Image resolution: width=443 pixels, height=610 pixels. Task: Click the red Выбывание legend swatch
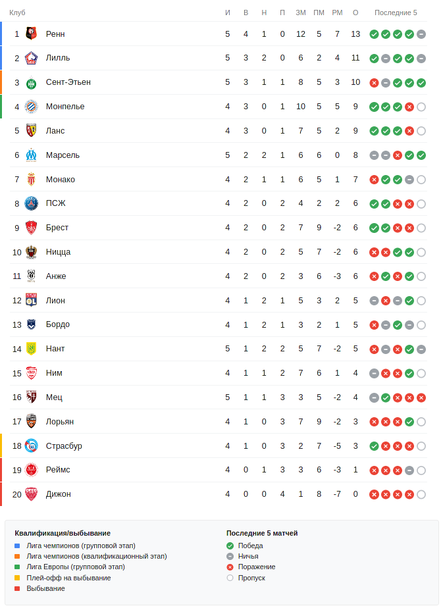click(x=17, y=588)
